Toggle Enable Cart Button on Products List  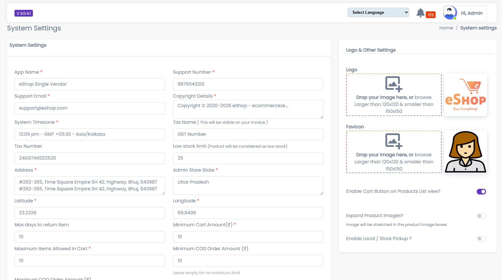coord(481,192)
